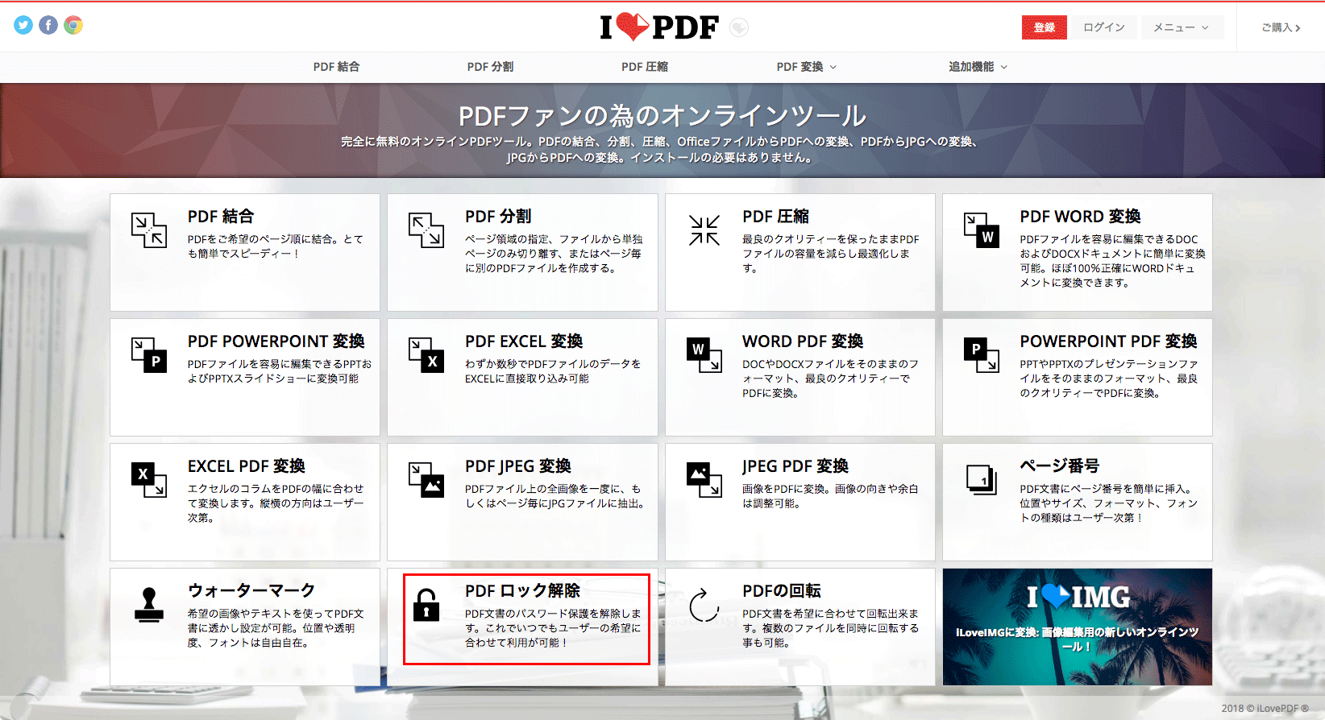Click the PDF POWERPOINT 変換 icon
Image resolution: width=1325 pixels, height=720 pixels.
[149, 355]
